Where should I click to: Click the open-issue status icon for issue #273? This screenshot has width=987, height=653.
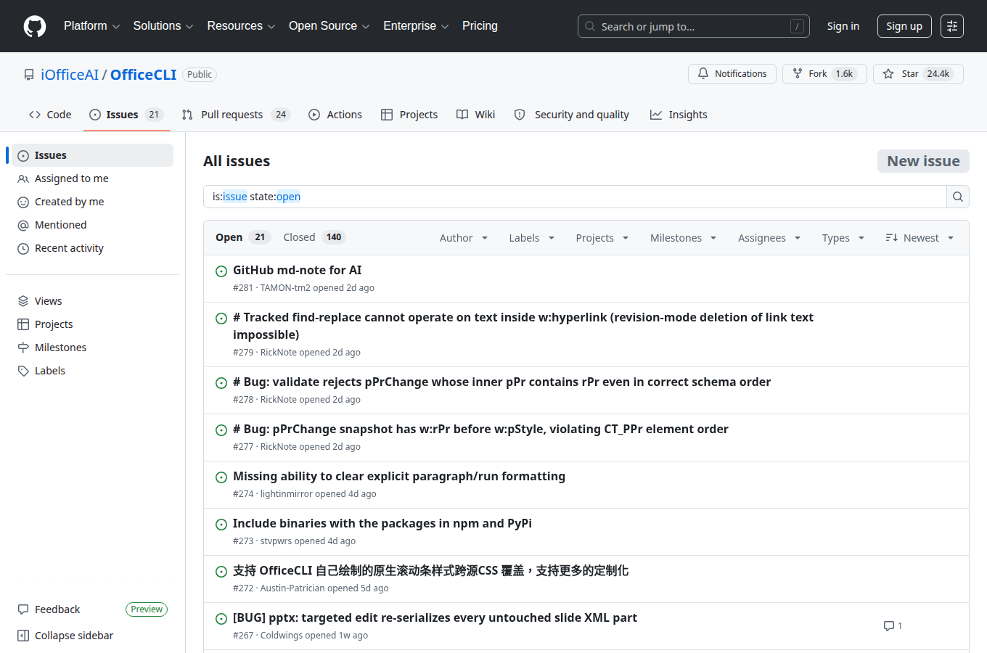[x=221, y=525]
